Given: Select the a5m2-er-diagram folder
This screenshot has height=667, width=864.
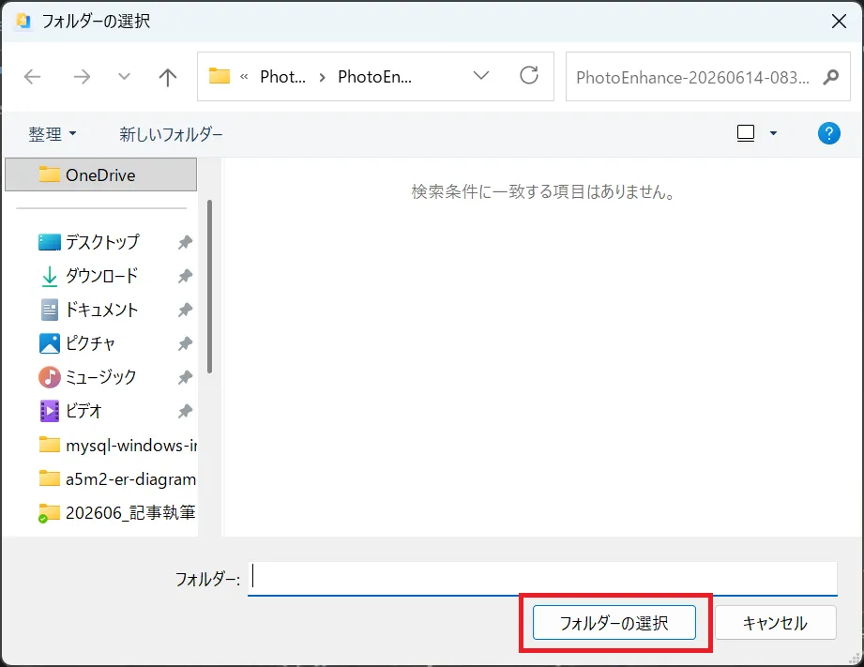Looking at the screenshot, I should [x=117, y=479].
